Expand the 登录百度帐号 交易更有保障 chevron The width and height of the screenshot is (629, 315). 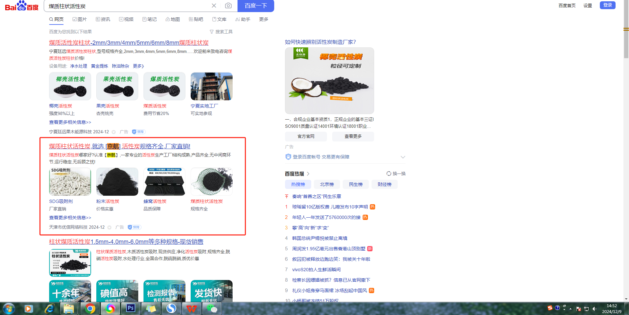(403, 157)
